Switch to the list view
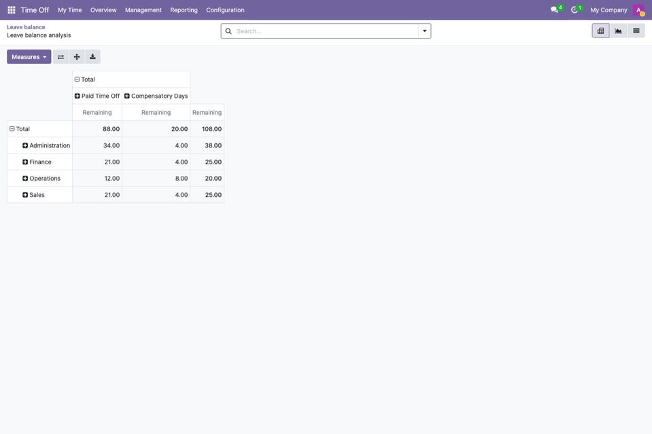This screenshot has width=652, height=434. pyautogui.click(x=636, y=31)
